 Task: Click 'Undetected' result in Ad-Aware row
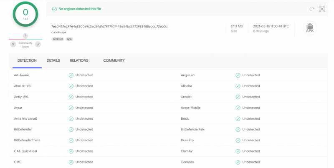point(84,75)
